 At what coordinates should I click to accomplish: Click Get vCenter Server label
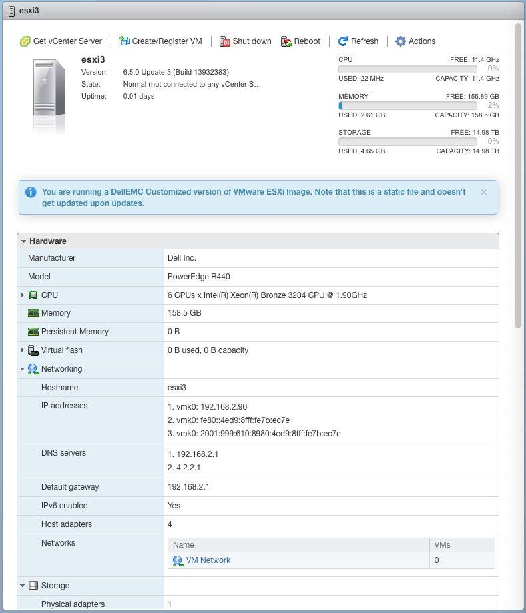point(67,41)
